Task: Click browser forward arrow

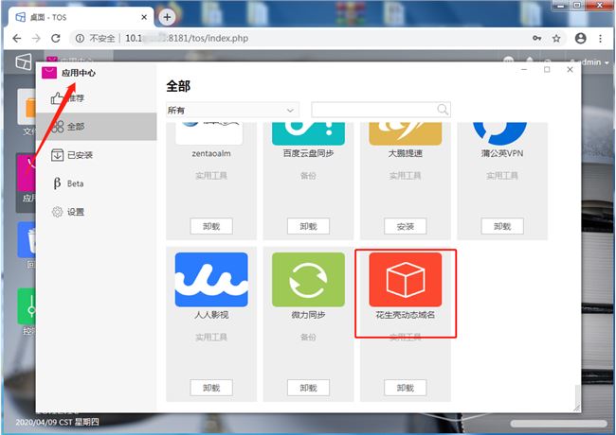Action: click(x=36, y=38)
